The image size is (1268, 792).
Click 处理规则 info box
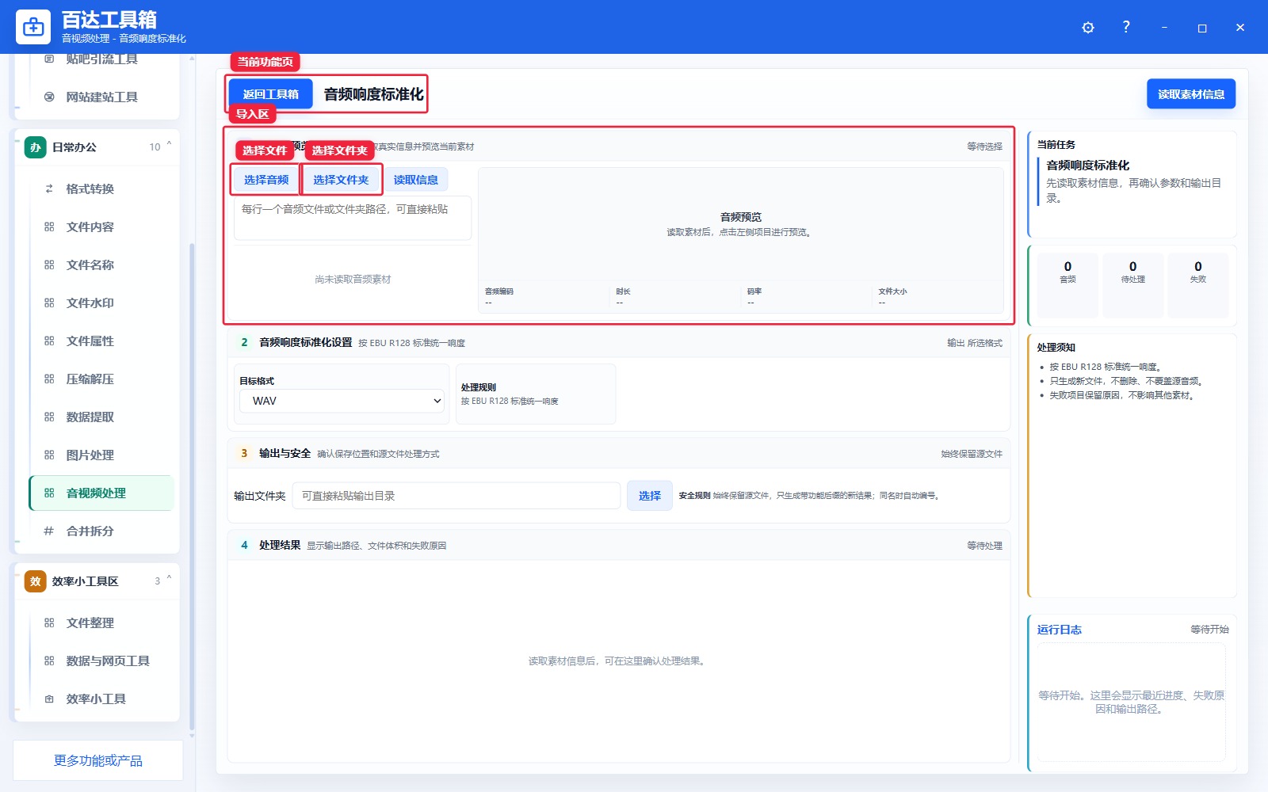click(536, 394)
